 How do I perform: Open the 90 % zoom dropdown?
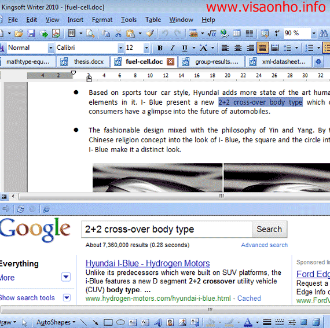(x=314, y=33)
